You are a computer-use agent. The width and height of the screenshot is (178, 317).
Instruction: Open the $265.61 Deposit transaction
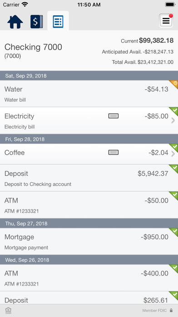click(x=89, y=298)
